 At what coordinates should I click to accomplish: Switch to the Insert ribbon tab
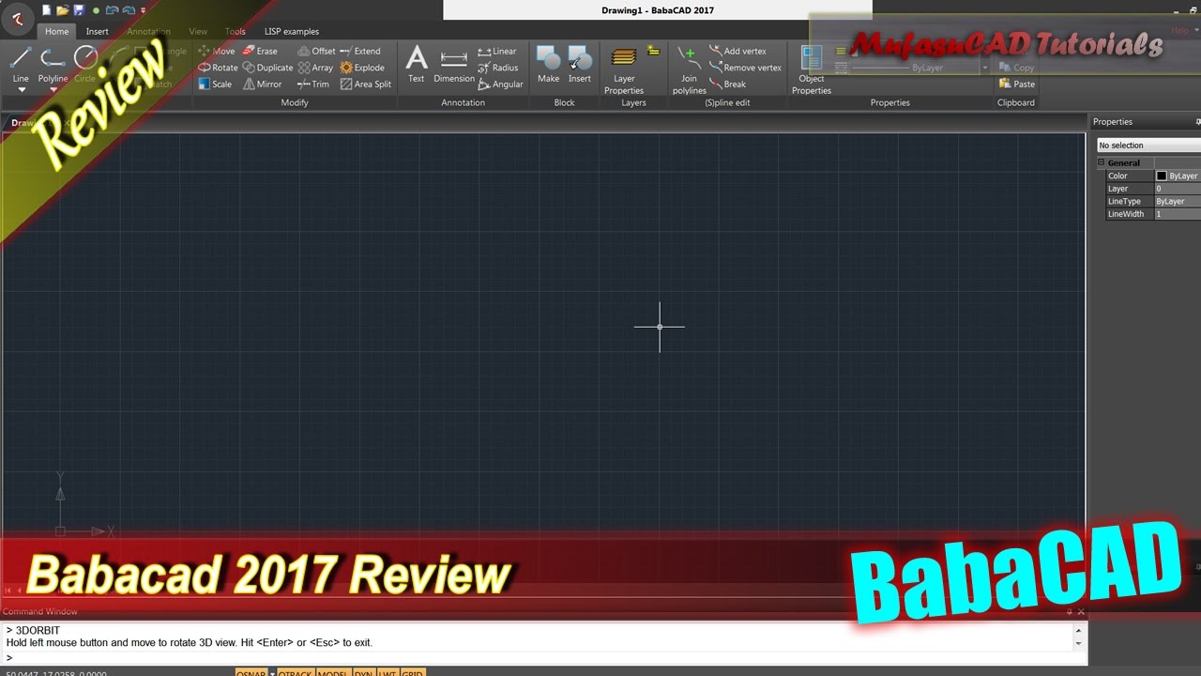coord(98,31)
